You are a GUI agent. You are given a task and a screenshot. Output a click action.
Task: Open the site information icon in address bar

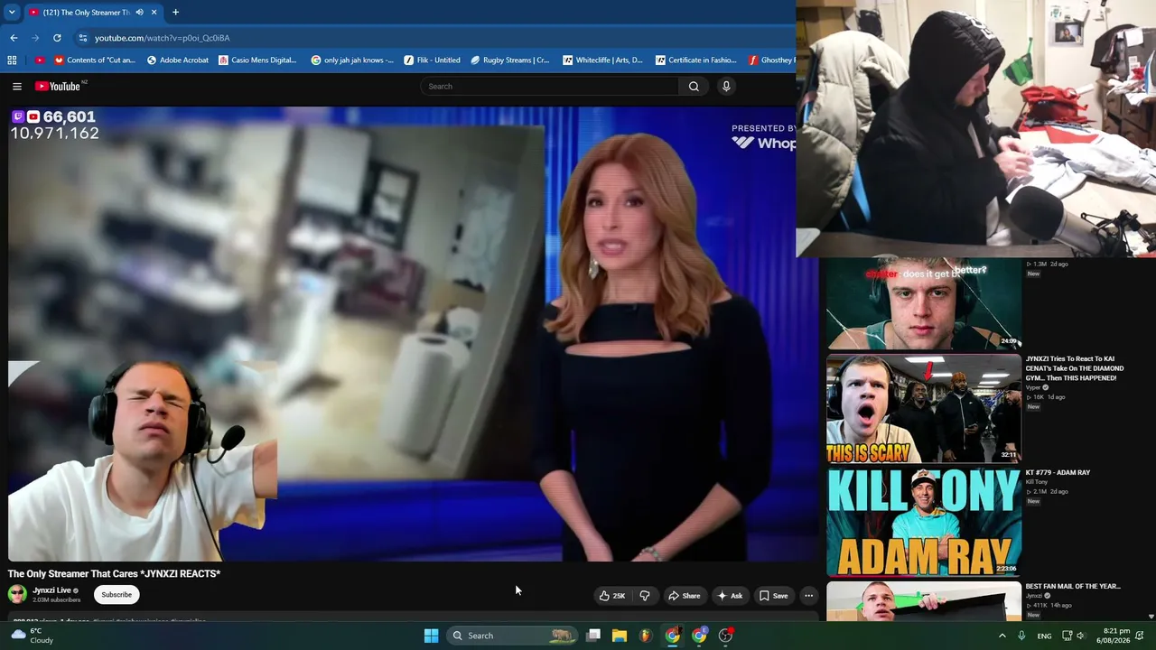(83, 38)
